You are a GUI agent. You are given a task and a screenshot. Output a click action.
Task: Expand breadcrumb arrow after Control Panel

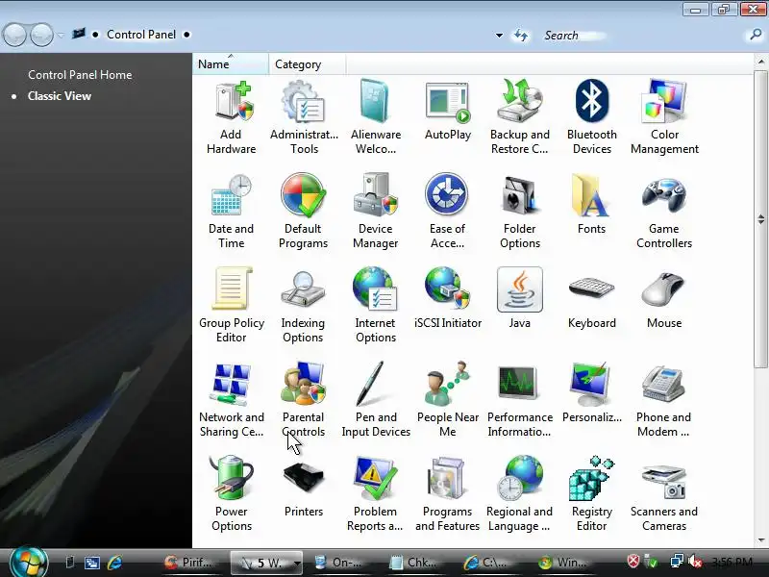pyautogui.click(x=186, y=35)
